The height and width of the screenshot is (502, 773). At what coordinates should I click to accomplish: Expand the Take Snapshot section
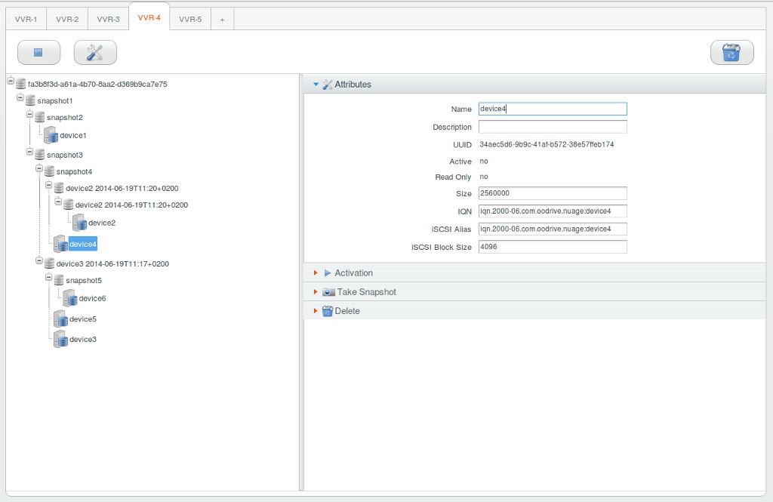(x=316, y=291)
